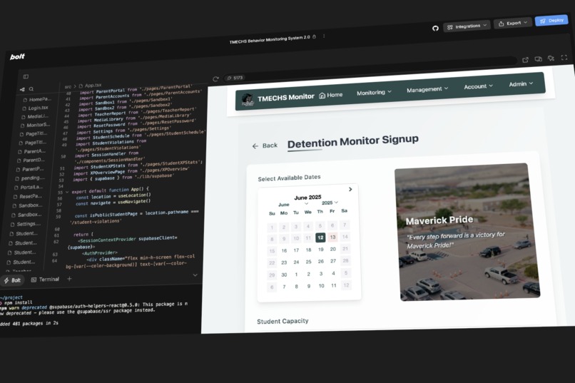Select June 18 in the calendar

point(308,250)
